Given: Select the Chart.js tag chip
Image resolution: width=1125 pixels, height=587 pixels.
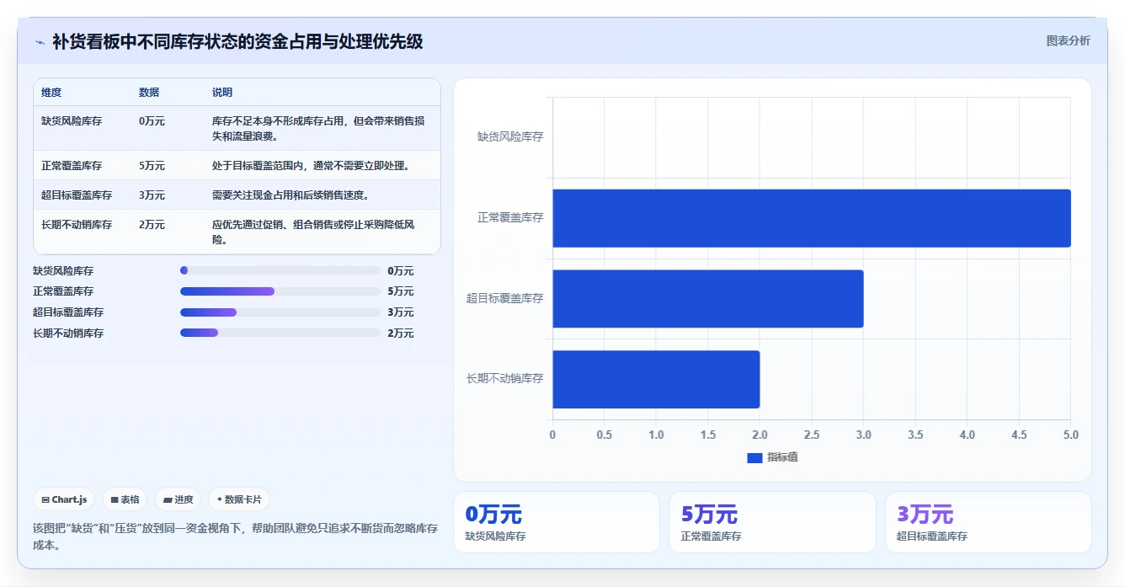Looking at the screenshot, I should (x=64, y=499).
